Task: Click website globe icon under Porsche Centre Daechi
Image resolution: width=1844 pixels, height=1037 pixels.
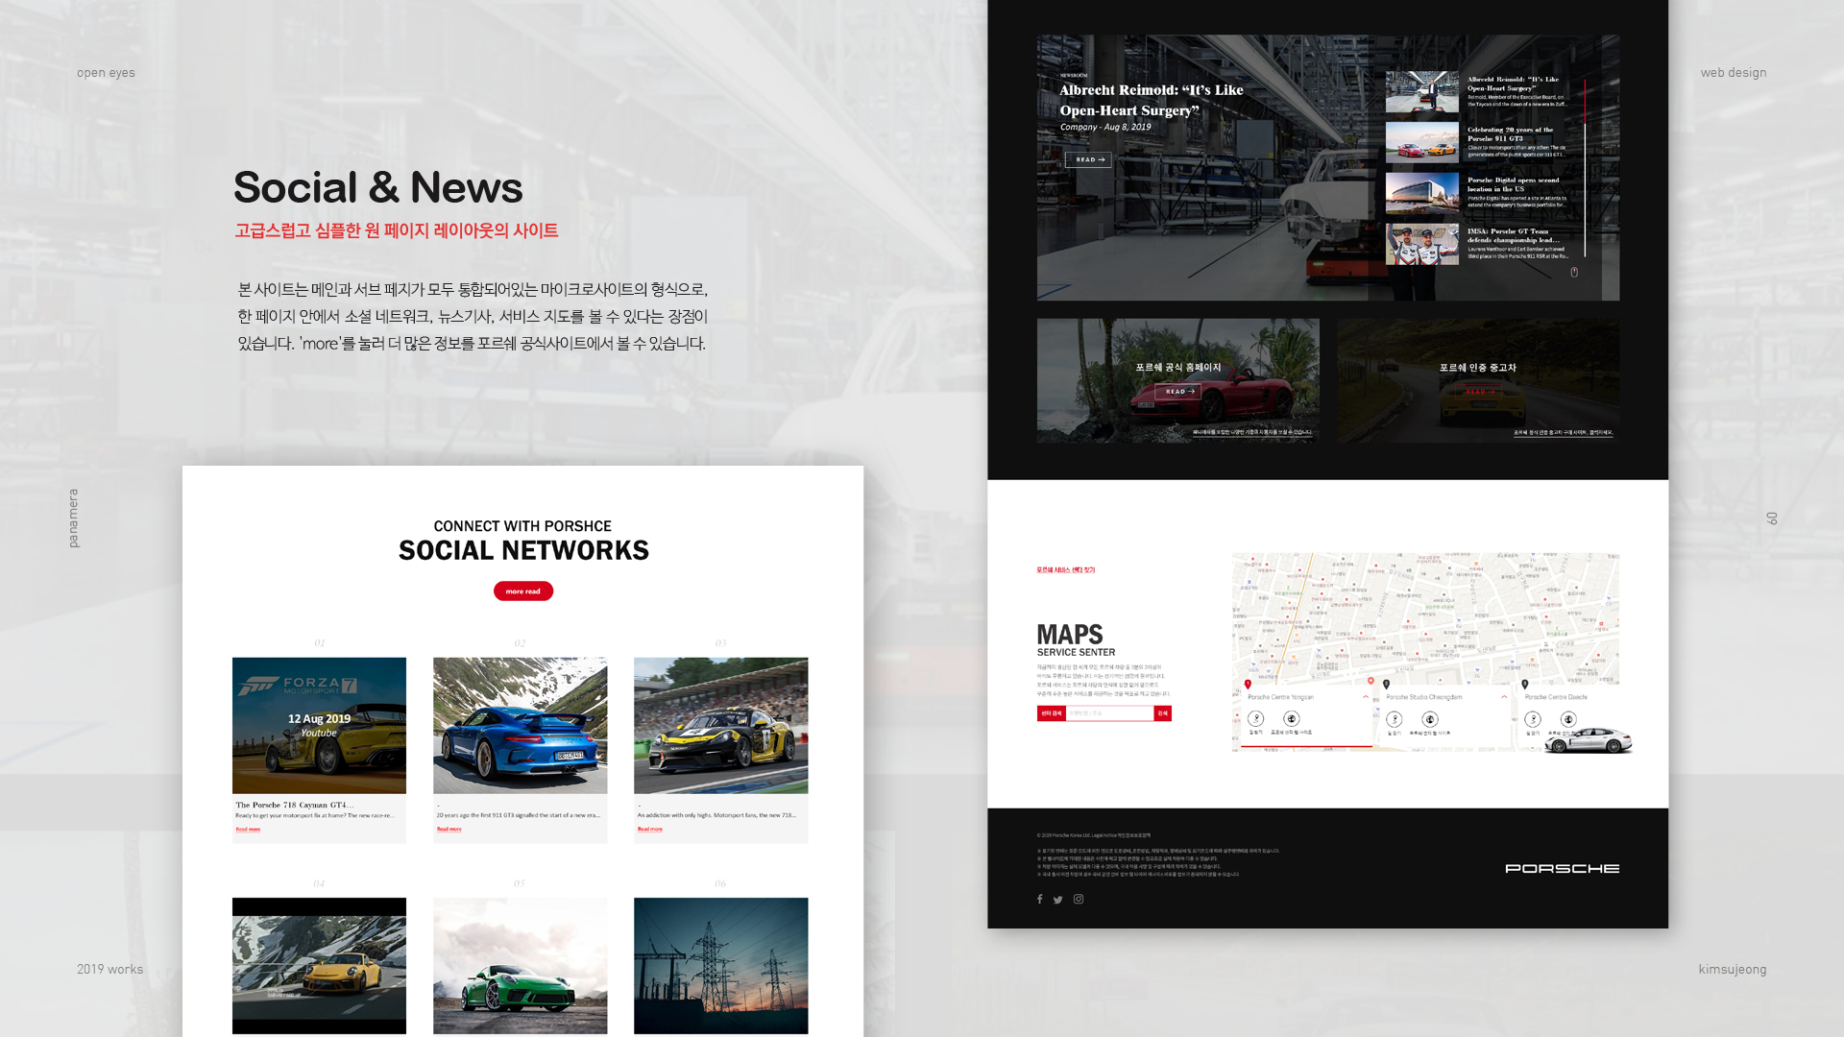Action: pos(1568,719)
